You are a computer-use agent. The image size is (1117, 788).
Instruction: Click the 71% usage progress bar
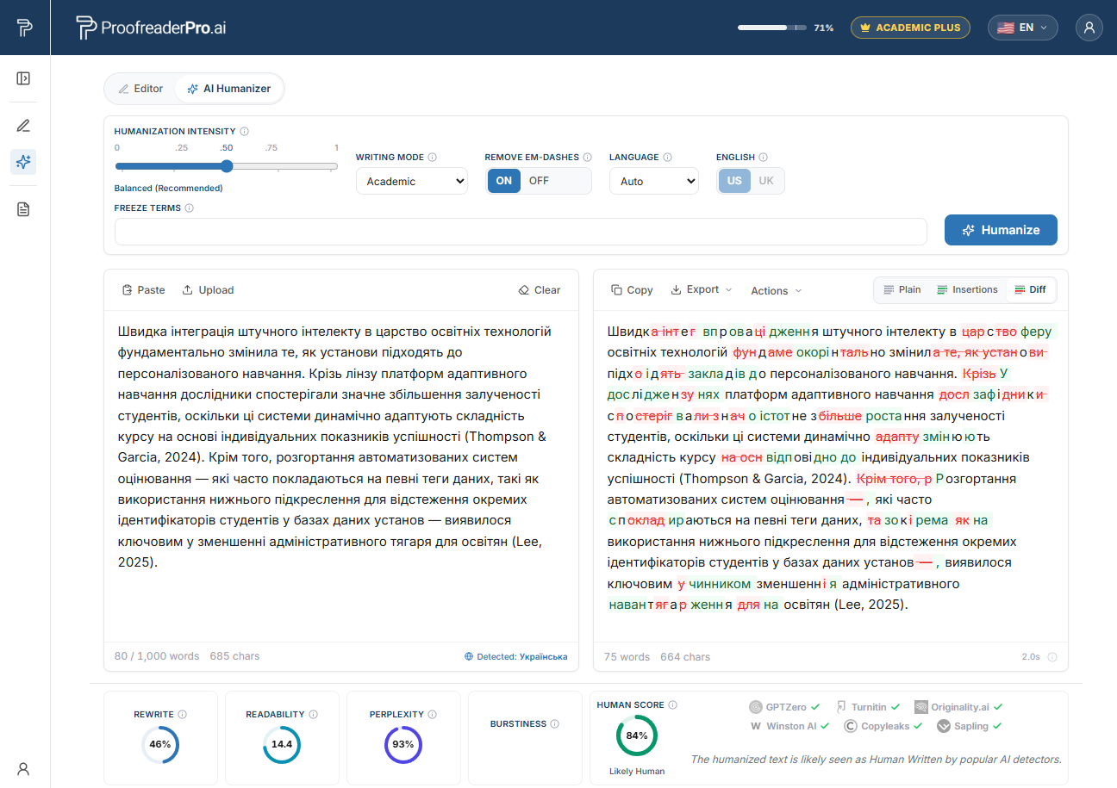click(x=772, y=28)
